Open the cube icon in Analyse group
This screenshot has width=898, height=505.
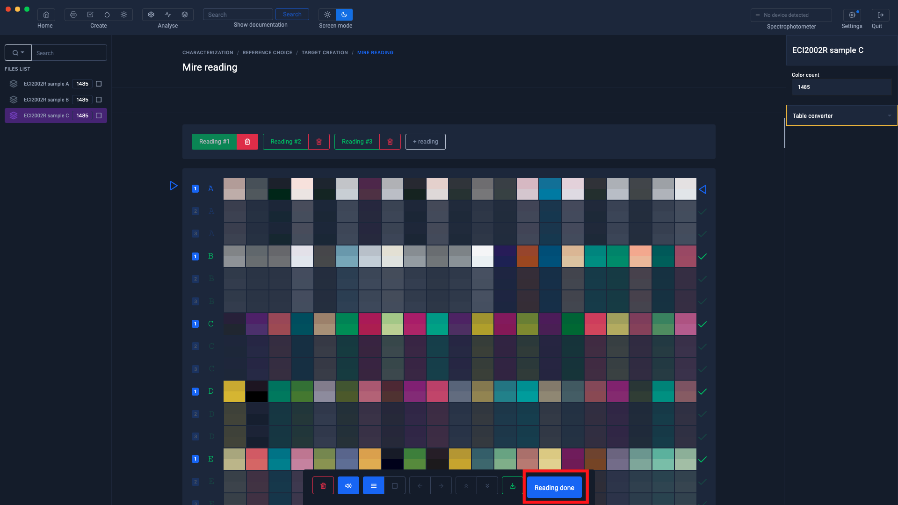[x=151, y=14]
